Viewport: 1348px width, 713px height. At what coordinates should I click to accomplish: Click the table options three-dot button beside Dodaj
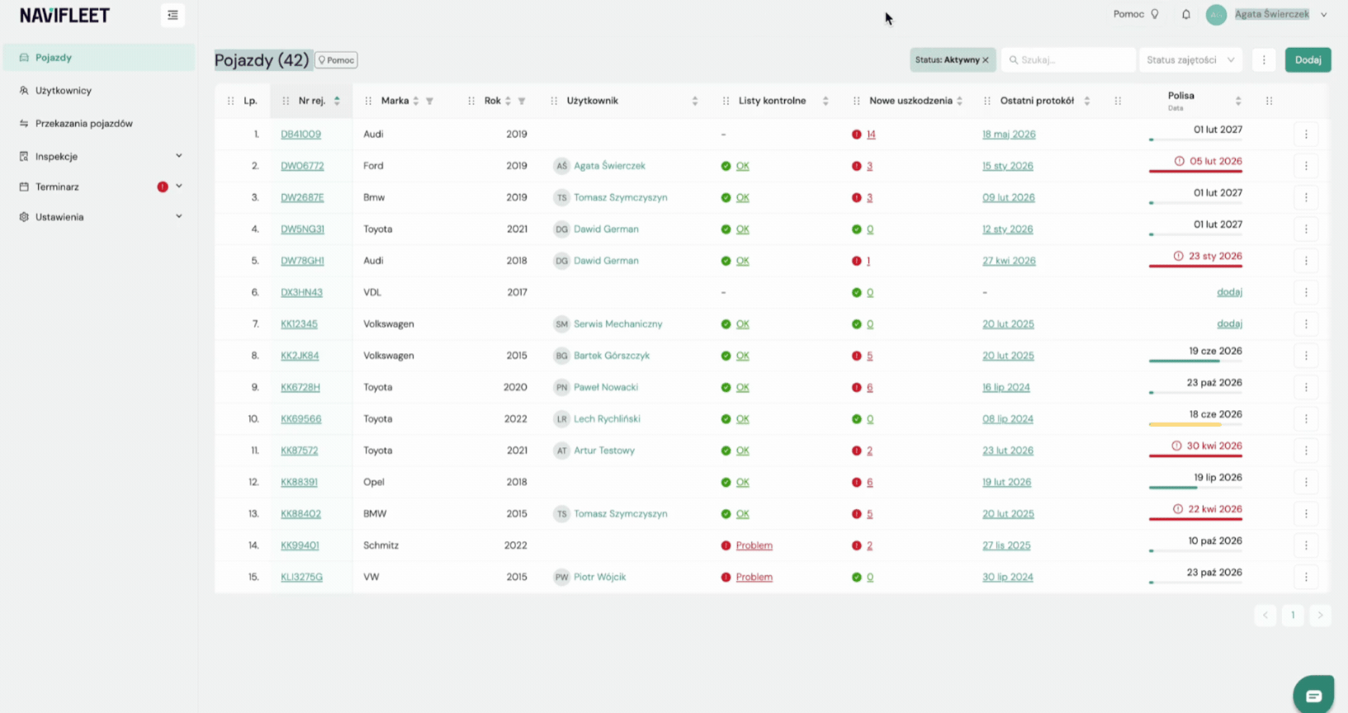tap(1264, 59)
